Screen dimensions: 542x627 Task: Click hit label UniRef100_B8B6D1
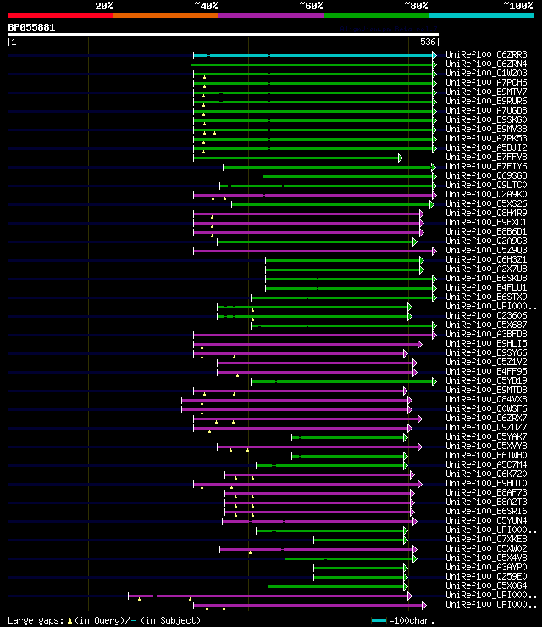click(x=486, y=231)
